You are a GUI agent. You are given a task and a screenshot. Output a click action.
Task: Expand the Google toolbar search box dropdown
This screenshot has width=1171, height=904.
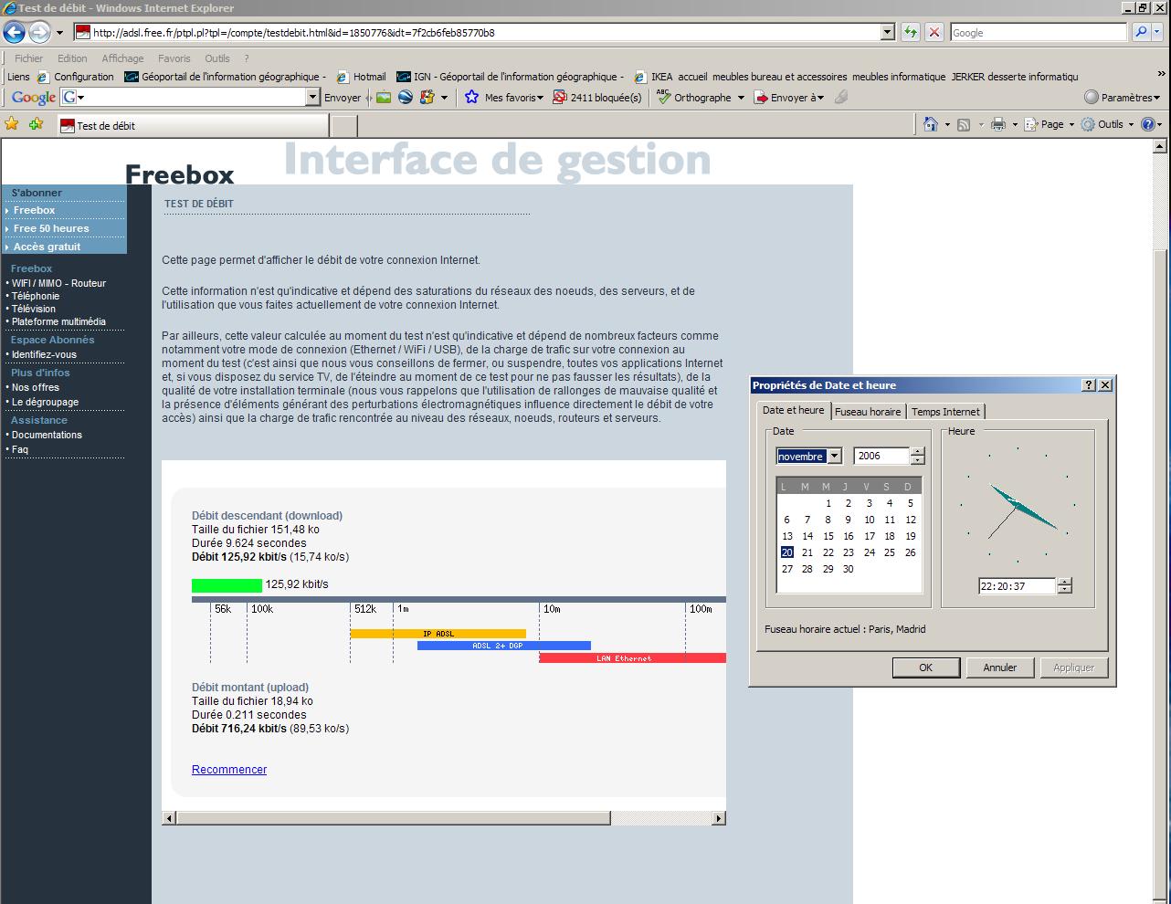[312, 98]
